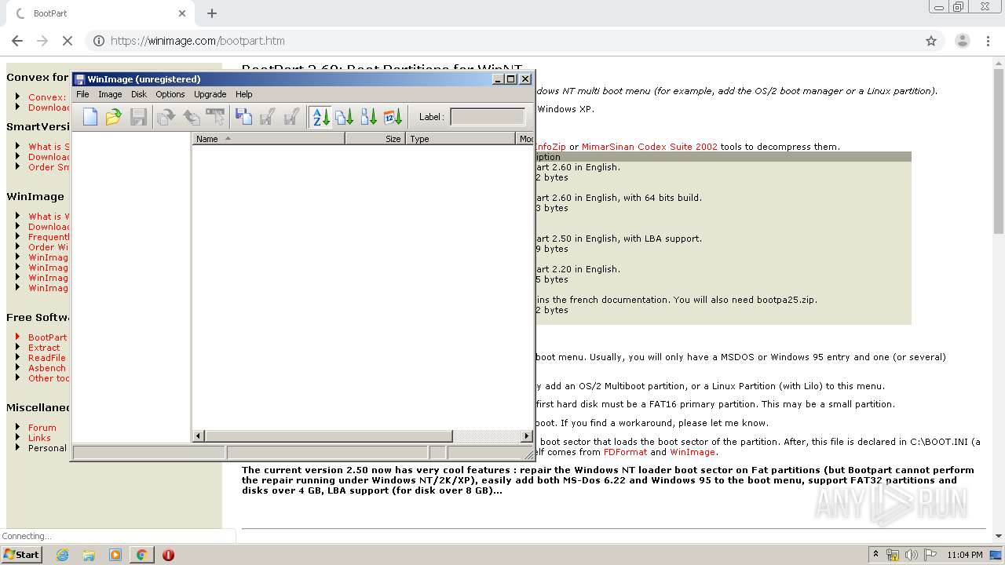The width and height of the screenshot is (1005, 565).
Task: Toggle the sort by name A-Z icon
Action: 320,117
